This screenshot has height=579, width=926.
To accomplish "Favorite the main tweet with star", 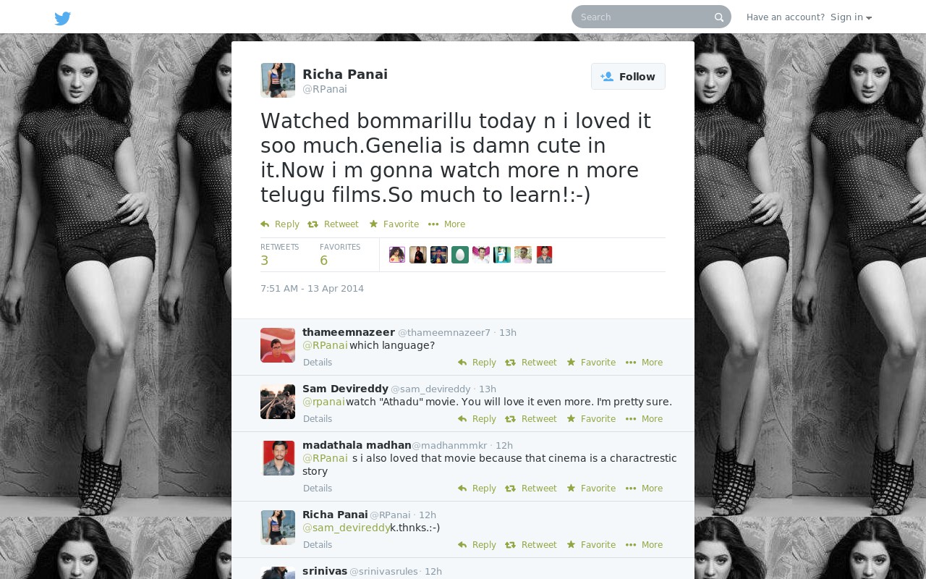I will coord(394,224).
